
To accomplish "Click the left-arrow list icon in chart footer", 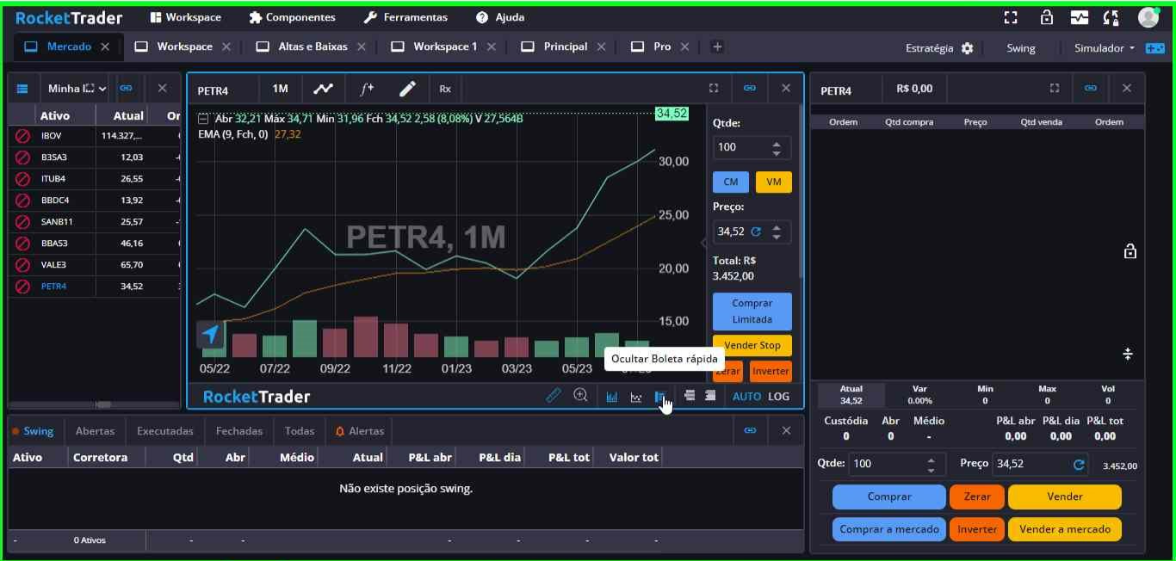I will pyautogui.click(x=690, y=396).
